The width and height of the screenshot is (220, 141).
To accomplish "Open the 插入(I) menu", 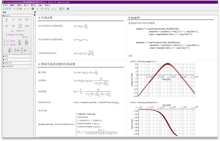I will point(27,5).
